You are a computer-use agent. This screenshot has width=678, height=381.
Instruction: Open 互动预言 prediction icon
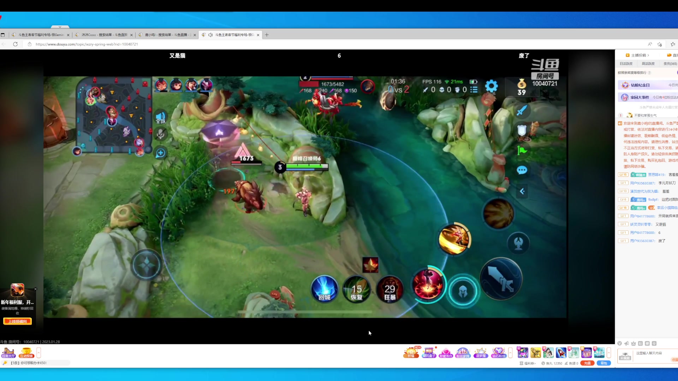[26, 352]
